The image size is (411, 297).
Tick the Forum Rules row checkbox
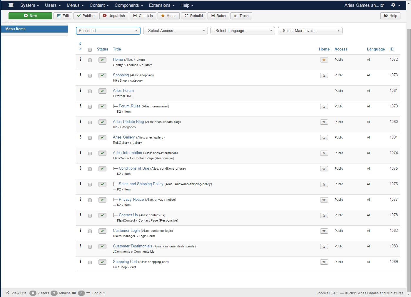pyautogui.click(x=90, y=107)
